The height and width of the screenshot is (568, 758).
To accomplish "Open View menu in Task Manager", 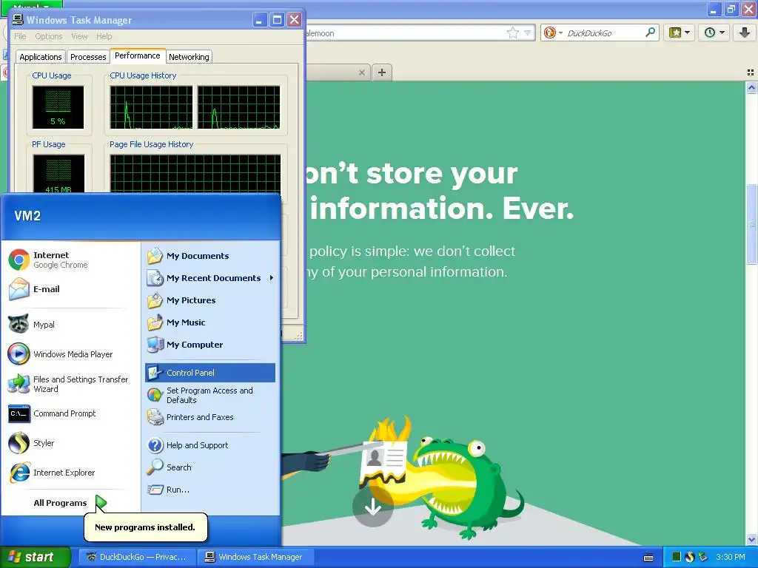I will coord(79,36).
